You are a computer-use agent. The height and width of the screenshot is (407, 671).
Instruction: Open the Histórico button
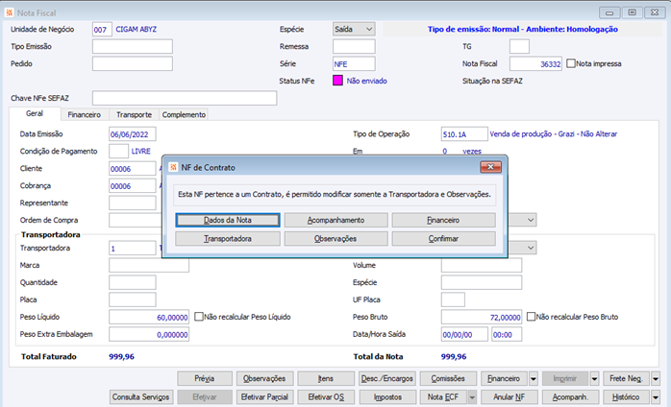(x=627, y=397)
